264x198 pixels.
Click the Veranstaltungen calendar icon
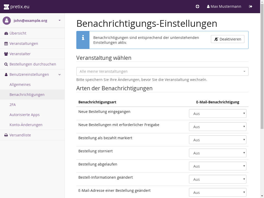(6, 44)
